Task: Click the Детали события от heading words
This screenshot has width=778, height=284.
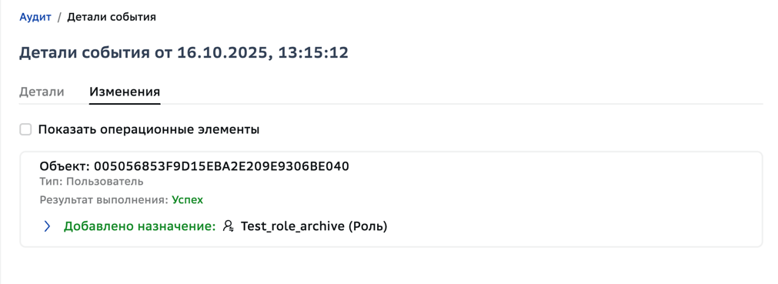Action: click(x=96, y=52)
